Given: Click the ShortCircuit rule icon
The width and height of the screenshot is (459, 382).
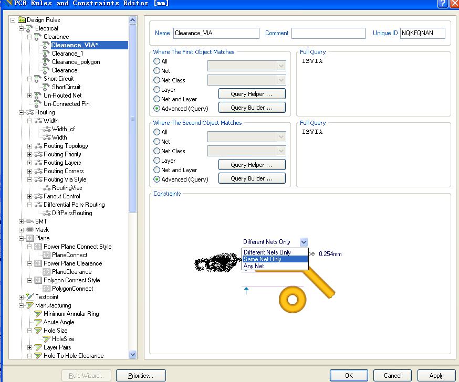Looking at the screenshot, I should (46, 87).
